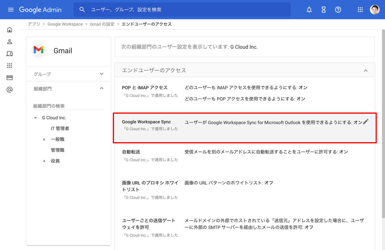
Task: Click the 自動転送 permission description text
Action: [266, 152]
